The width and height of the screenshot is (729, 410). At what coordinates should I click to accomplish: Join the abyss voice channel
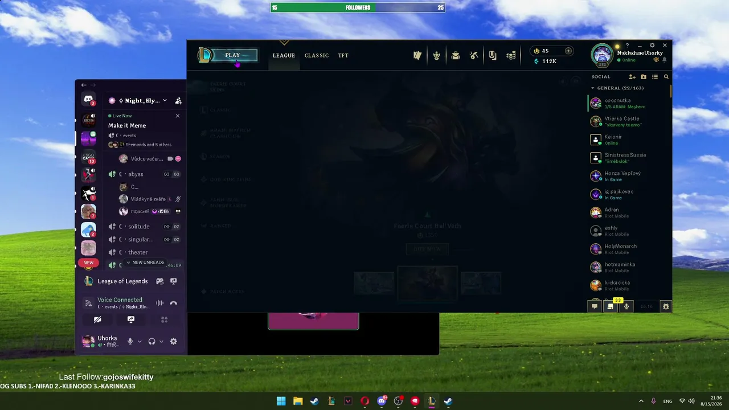[145, 174]
